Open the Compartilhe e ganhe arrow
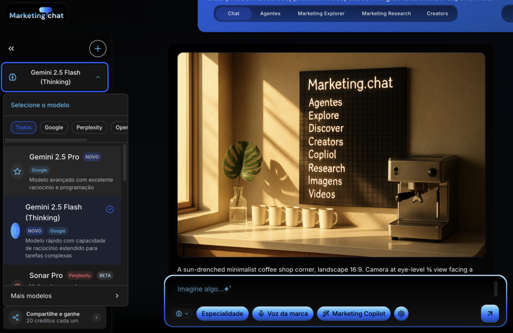This screenshot has height=333, width=513. (96, 317)
